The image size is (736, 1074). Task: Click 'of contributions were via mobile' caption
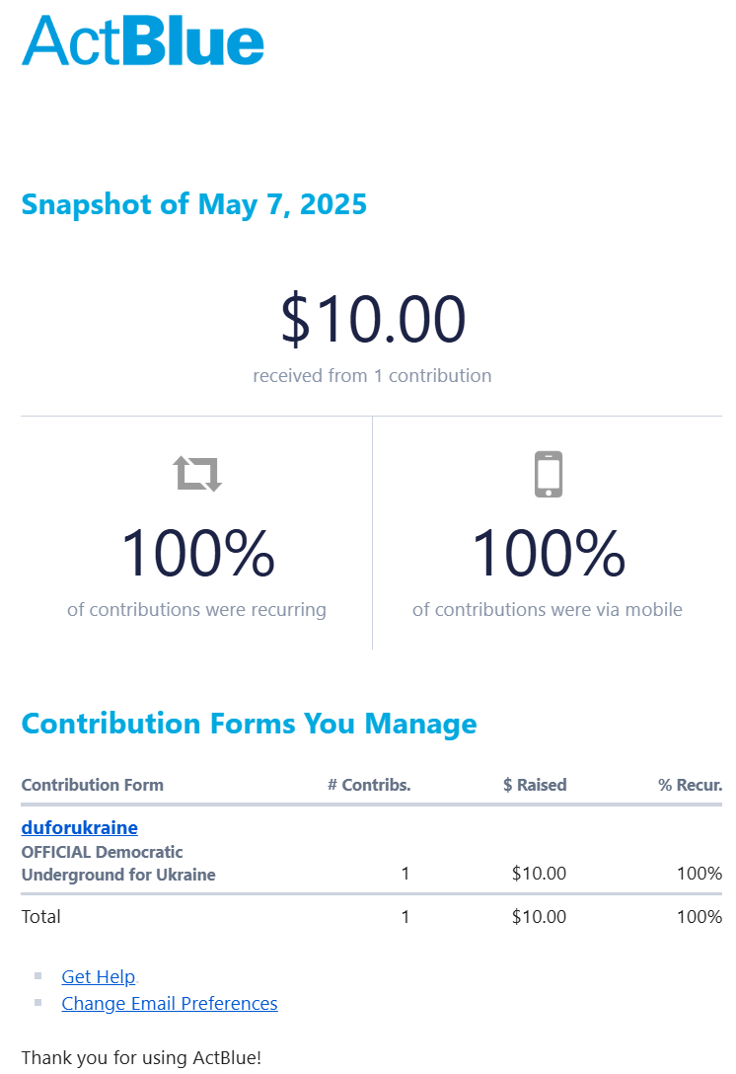click(548, 609)
